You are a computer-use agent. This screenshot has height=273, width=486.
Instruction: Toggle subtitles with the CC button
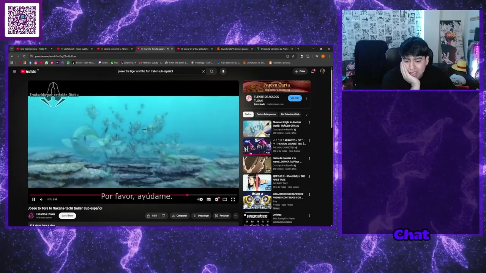pyautogui.click(x=208, y=199)
